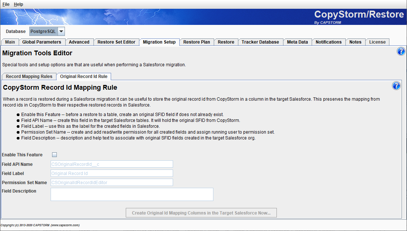Open help for Migration Tools Editor
Viewport: 407px width, 231px height.
tap(401, 51)
